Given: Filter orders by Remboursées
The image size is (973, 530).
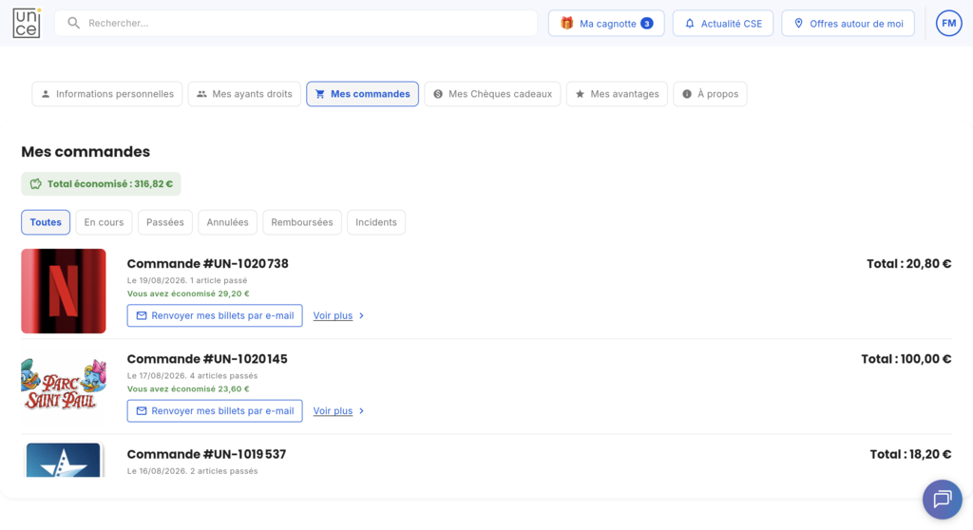Looking at the screenshot, I should [302, 222].
